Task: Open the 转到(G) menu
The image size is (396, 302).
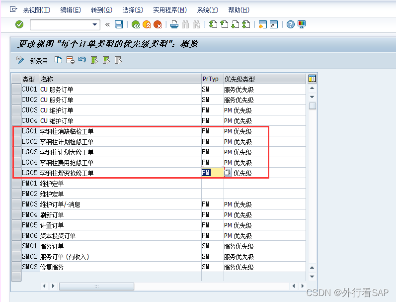Action: pos(101,10)
